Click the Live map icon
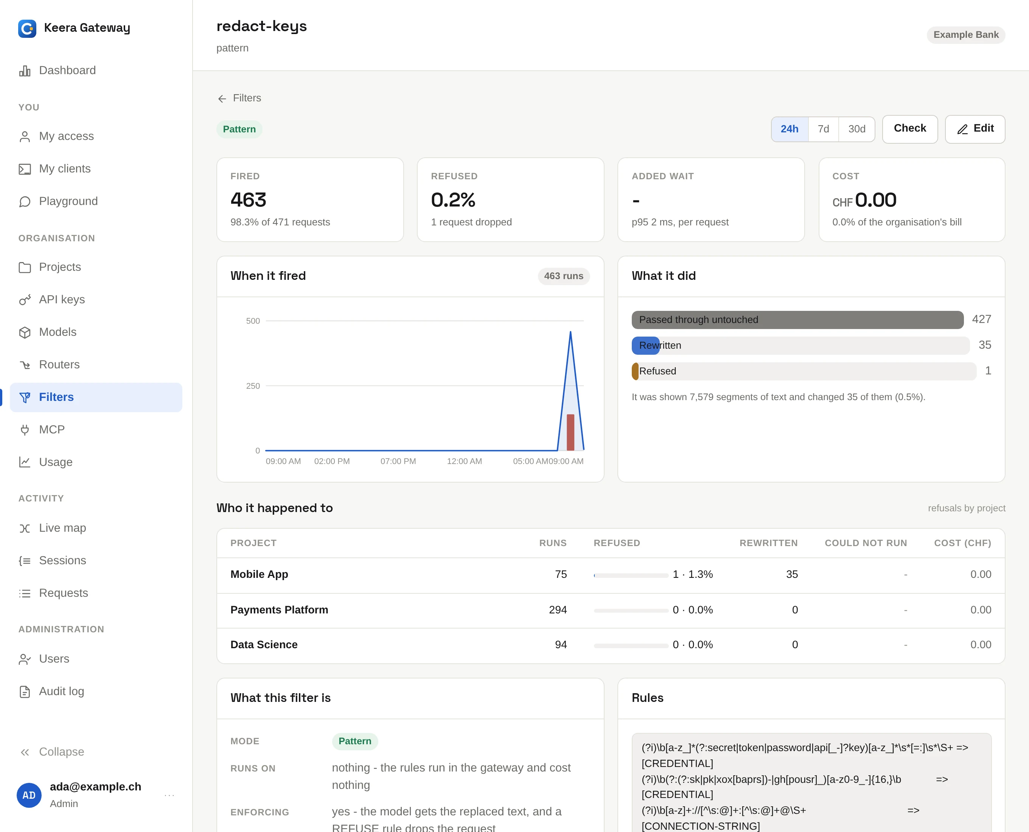This screenshot has width=1029, height=832. click(25, 528)
